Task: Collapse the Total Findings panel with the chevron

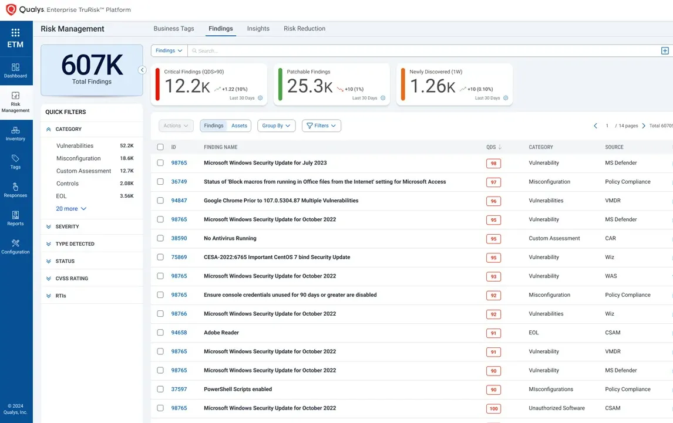Action: [143, 69]
